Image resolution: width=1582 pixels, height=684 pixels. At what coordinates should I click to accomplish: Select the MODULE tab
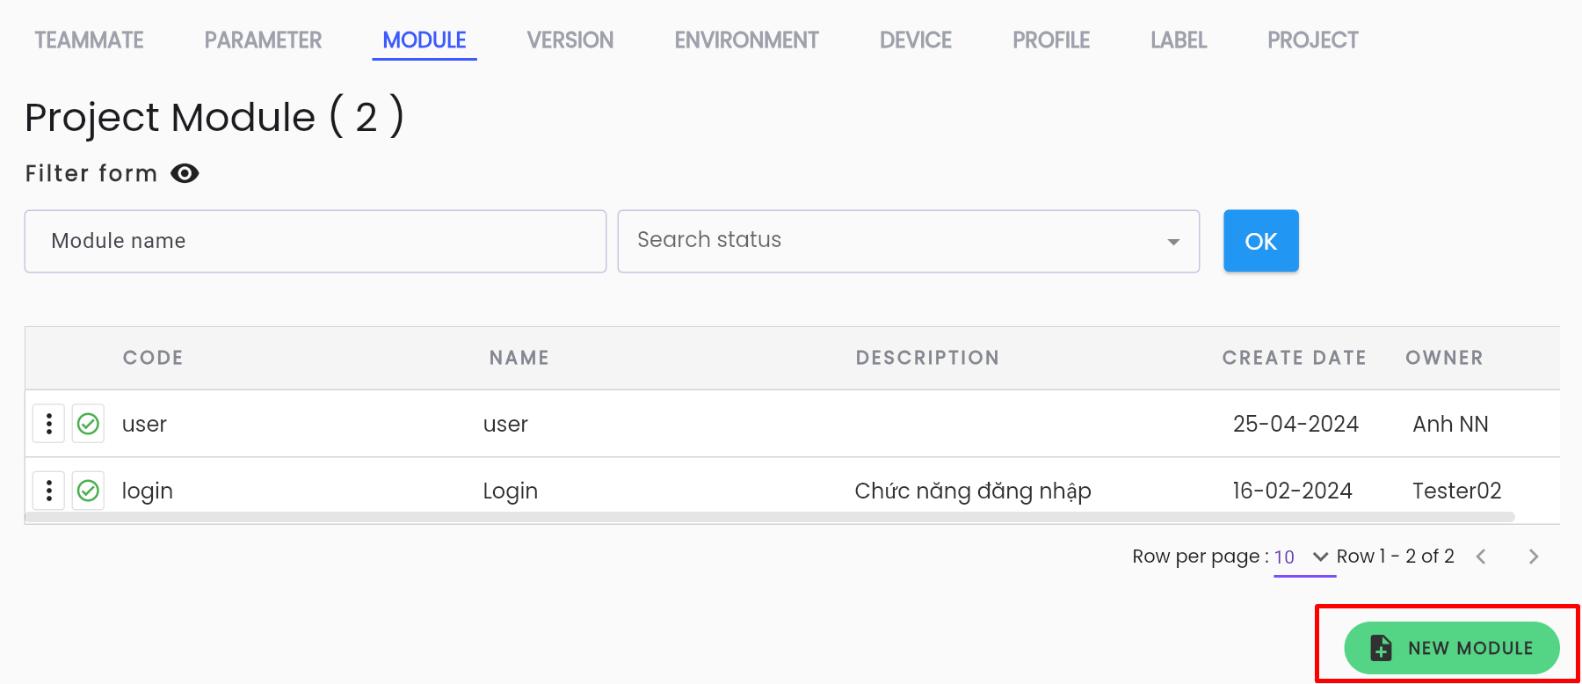(x=425, y=40)
